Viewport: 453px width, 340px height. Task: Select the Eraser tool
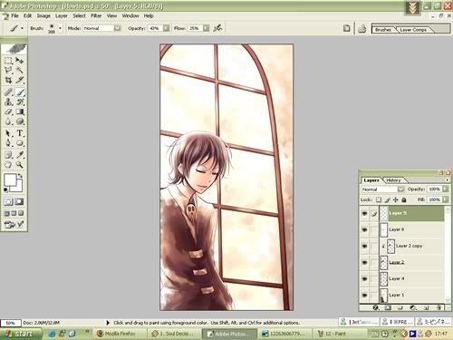click(8, 112)
